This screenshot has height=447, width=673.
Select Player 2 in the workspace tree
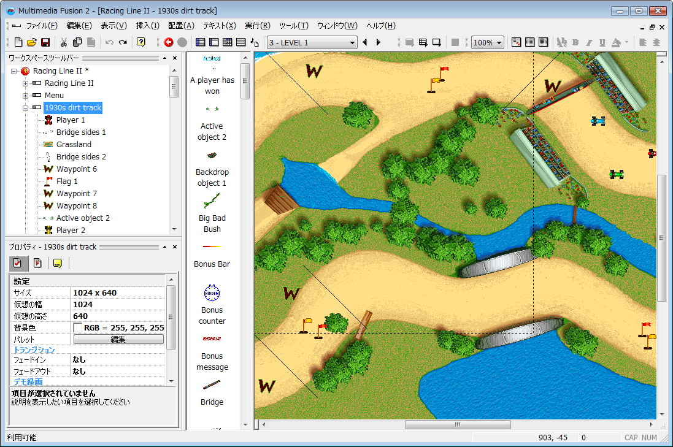71,231
